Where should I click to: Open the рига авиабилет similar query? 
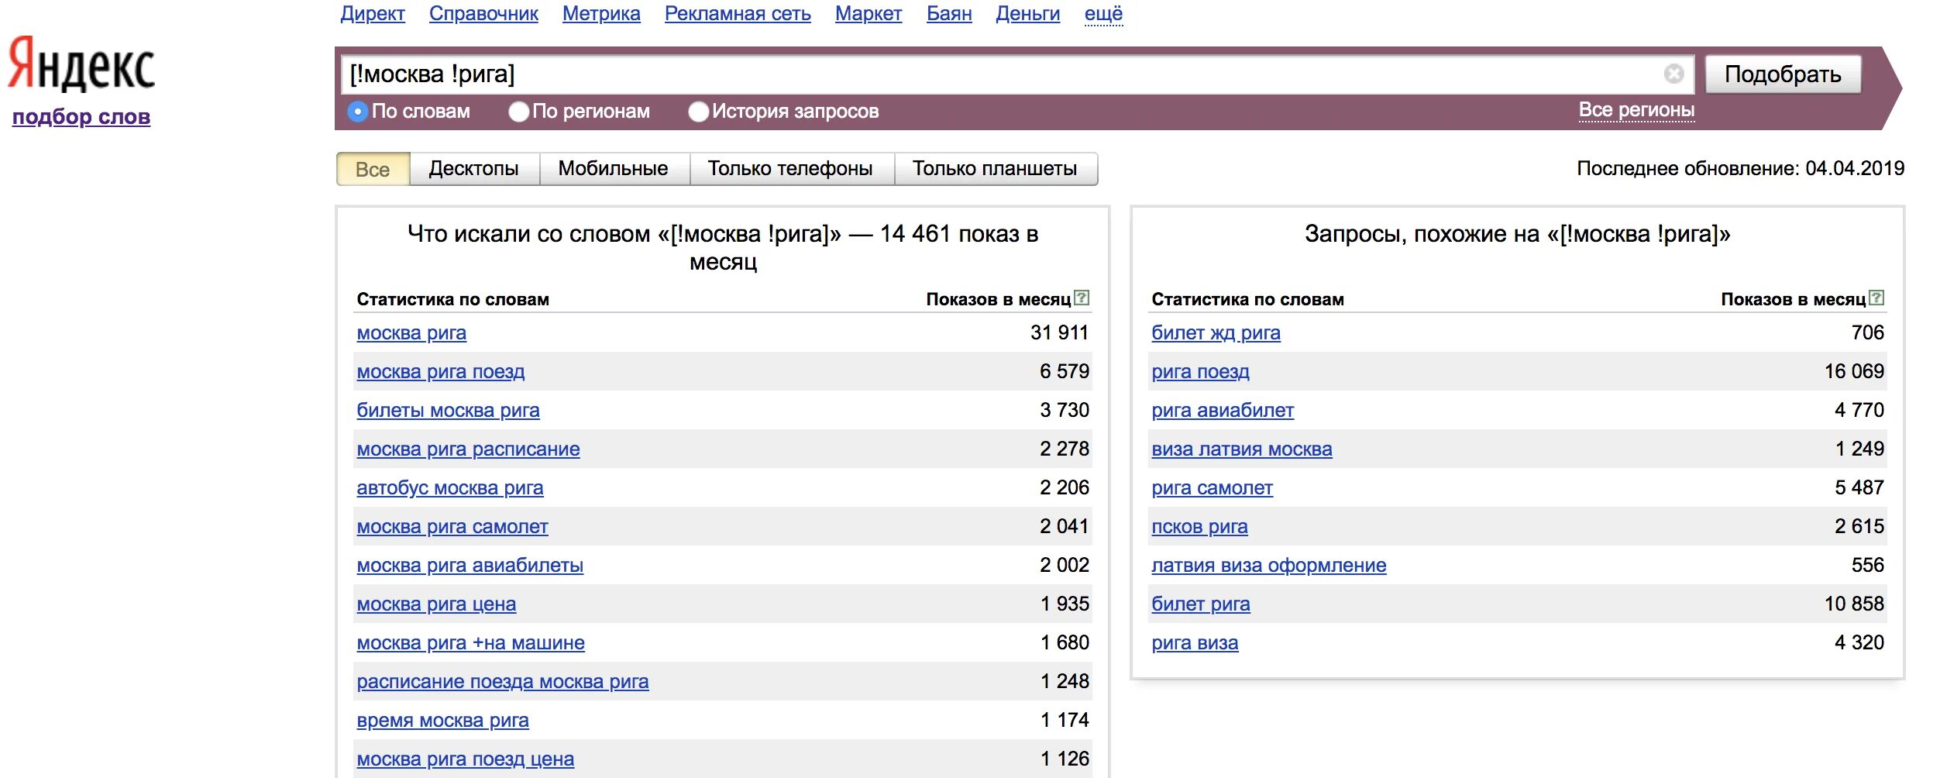pos(1222,411)
